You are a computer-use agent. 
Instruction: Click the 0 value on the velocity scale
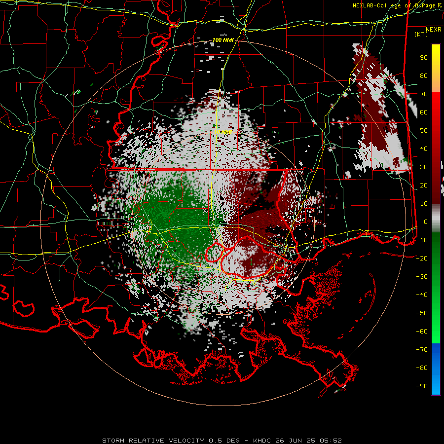click(426, 222)
